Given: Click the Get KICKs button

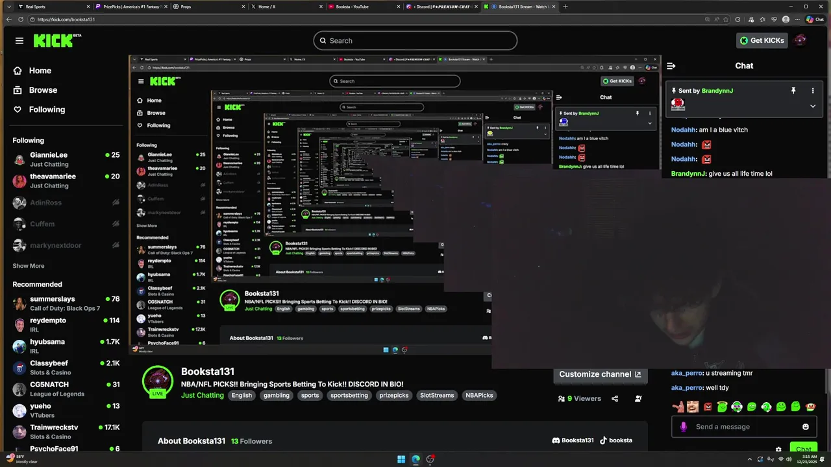Looking at the screenshot, I should click(762, 40).
